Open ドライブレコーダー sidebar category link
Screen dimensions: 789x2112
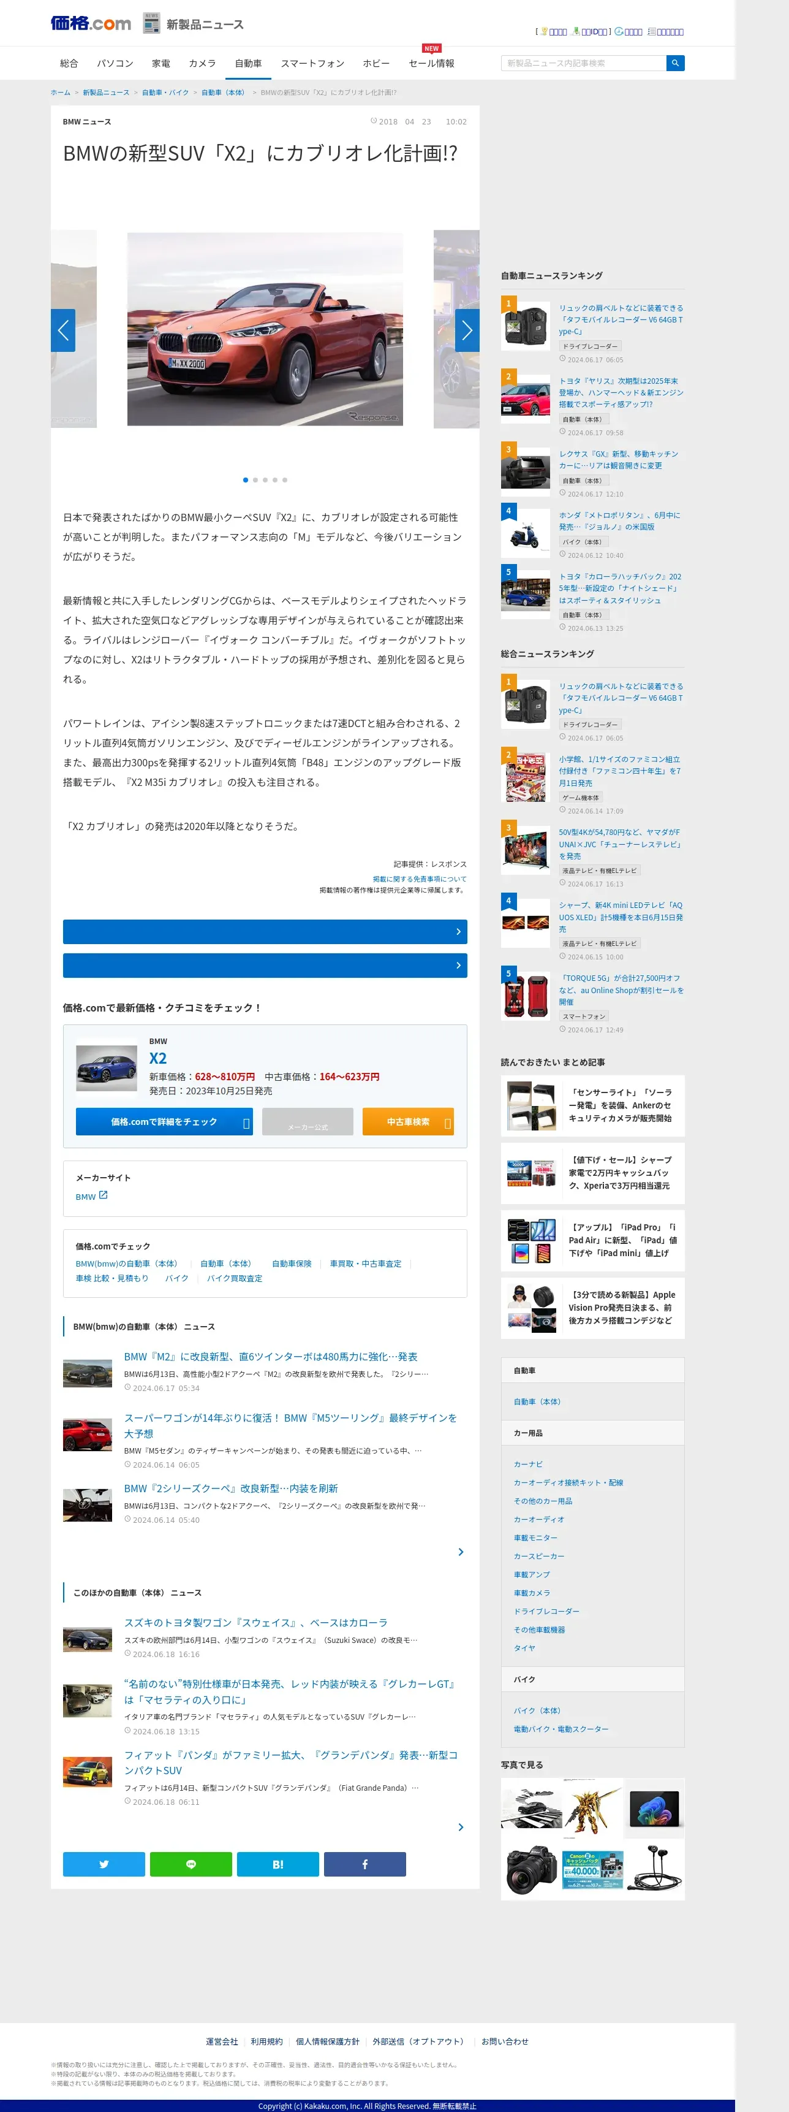pos(546,1611)
